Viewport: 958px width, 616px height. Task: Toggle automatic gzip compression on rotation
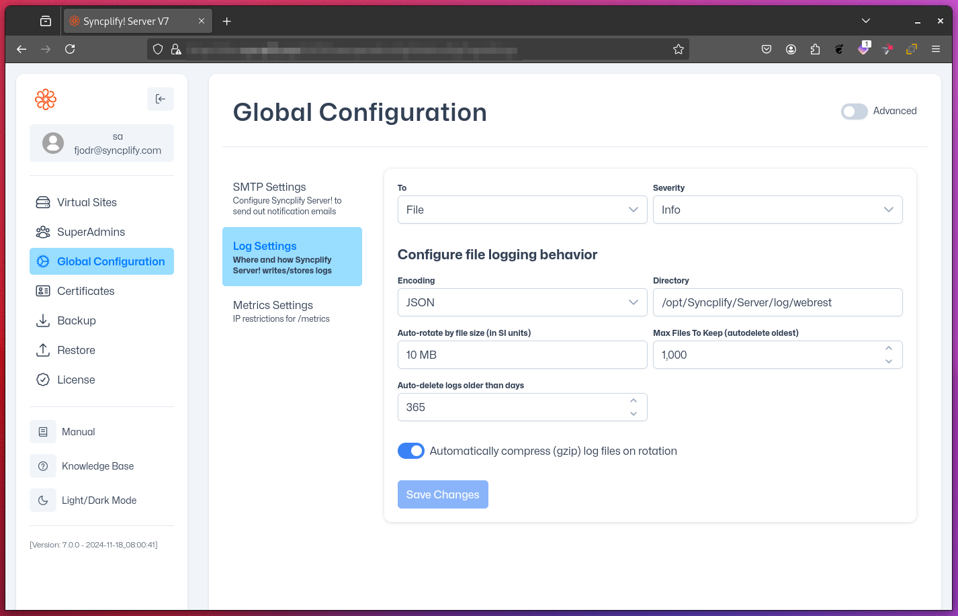point(411,451)
